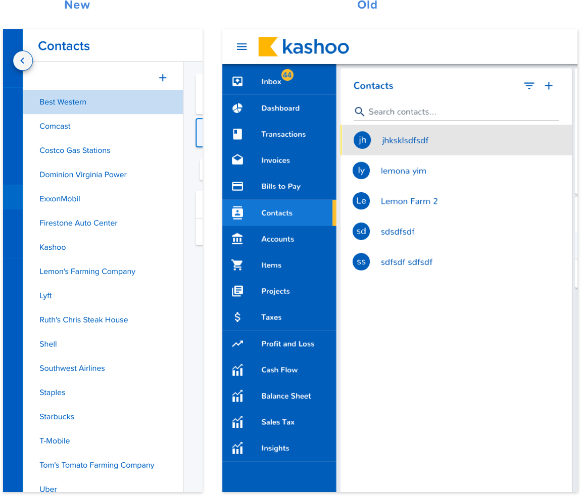The height and width of the screenshot is (496, 581).
Task: Select Best Western in new contacts list
Action: coord(103,102)
